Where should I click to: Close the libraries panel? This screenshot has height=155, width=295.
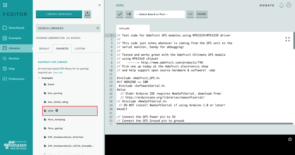tap(99, 5)
